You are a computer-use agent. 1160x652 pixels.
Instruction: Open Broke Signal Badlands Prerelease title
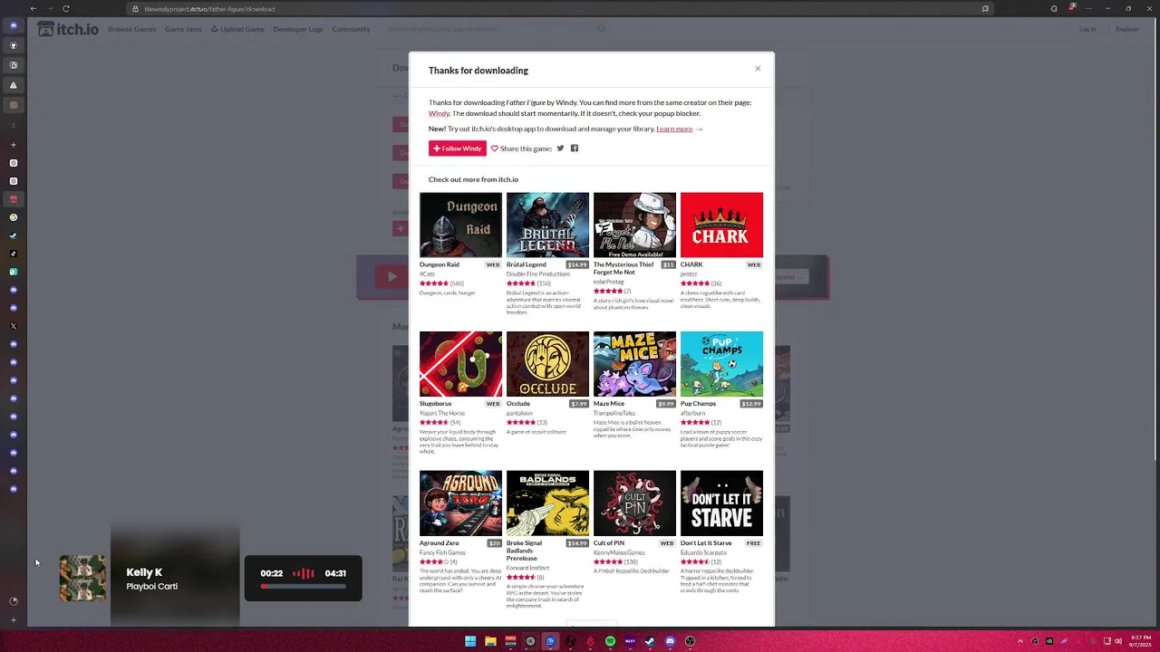click(524, 551)
